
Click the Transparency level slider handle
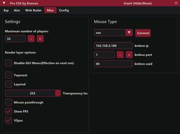click(58, 93)
